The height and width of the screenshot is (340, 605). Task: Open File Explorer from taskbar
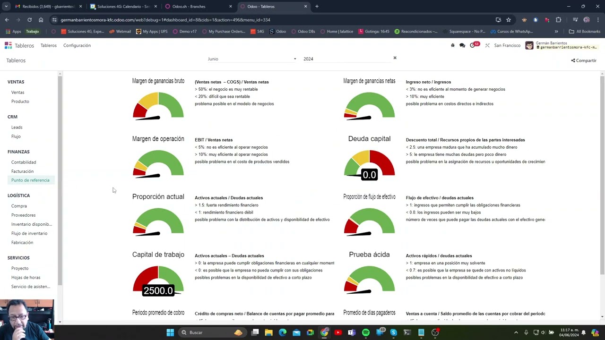pyautogui.click(x=268, y=332)
